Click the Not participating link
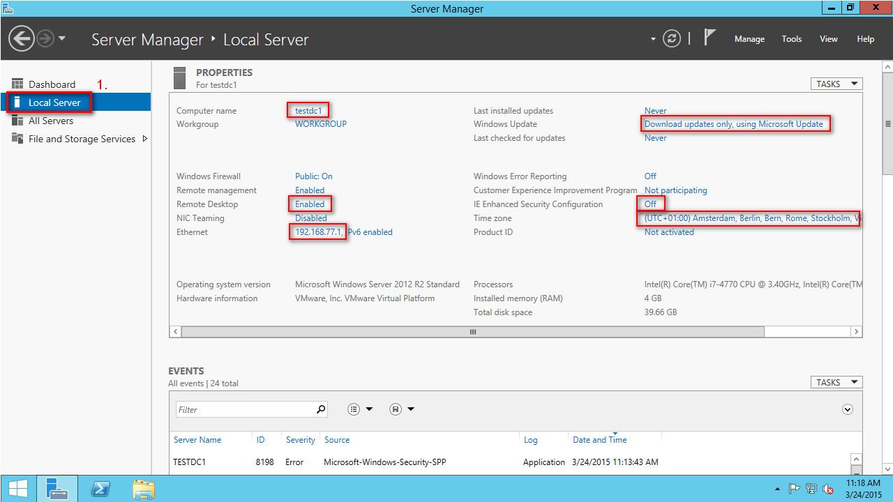893x502 pixels. 676,190
